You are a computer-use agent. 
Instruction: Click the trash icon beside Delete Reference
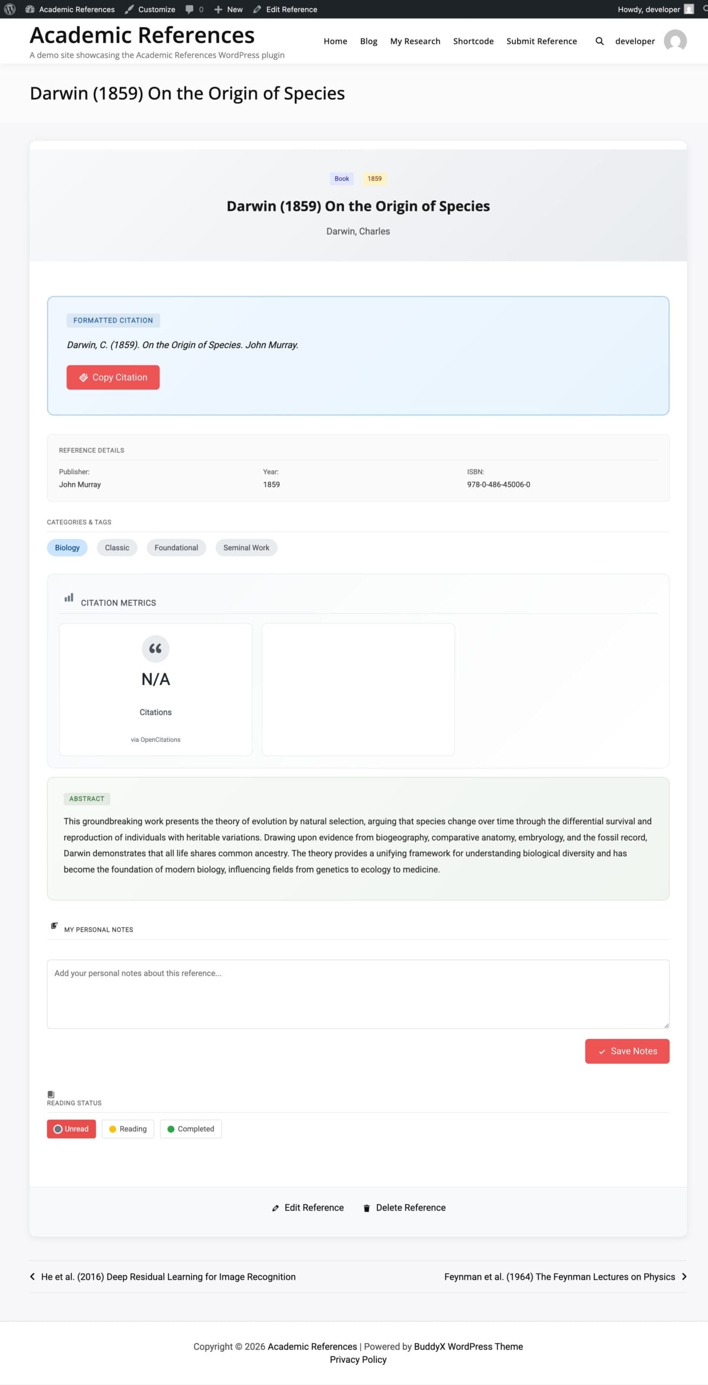pos(367,1208)
